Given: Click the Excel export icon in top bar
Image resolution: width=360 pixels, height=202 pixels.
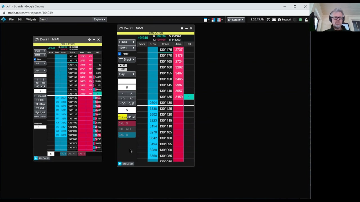Looking at the screenshot, I should click(295, 20).
